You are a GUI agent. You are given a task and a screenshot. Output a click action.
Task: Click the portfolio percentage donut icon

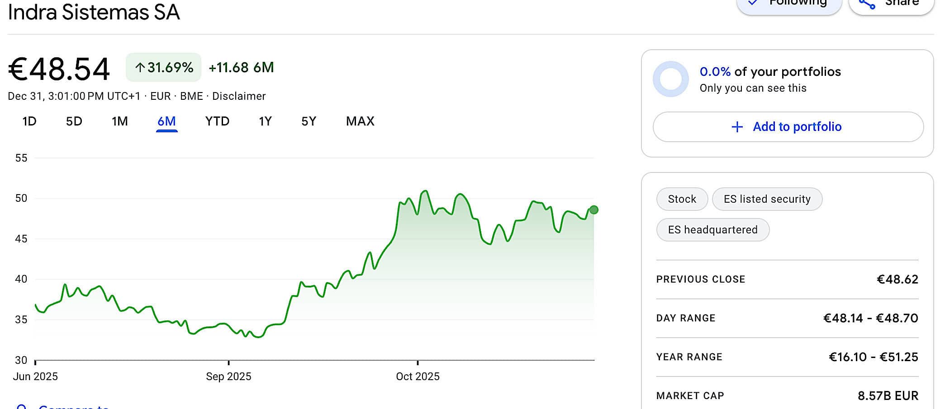click(x=671, y=79)
